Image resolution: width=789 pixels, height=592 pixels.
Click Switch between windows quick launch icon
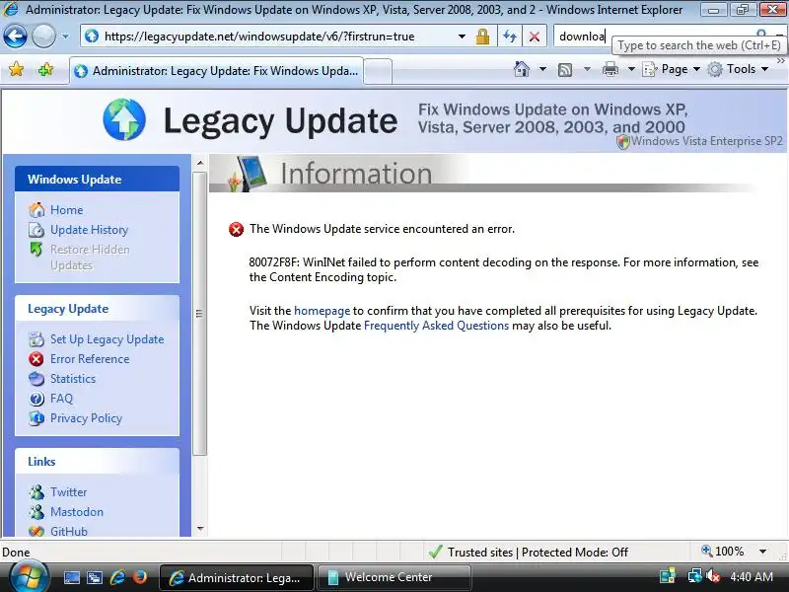94,577
